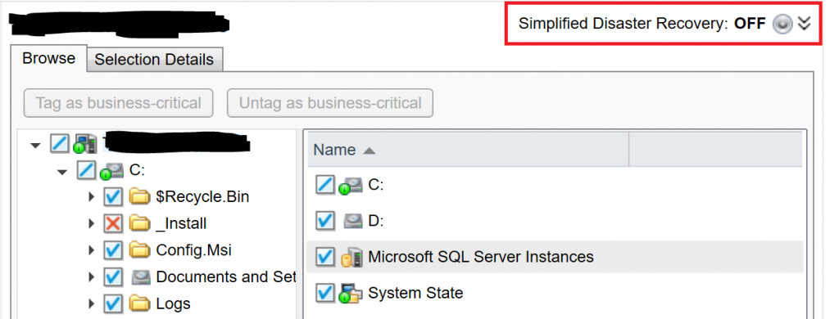This screenshot has width=839, height=319.
Task: Uncheck the System State checkbox
Action: pos(325,294)
